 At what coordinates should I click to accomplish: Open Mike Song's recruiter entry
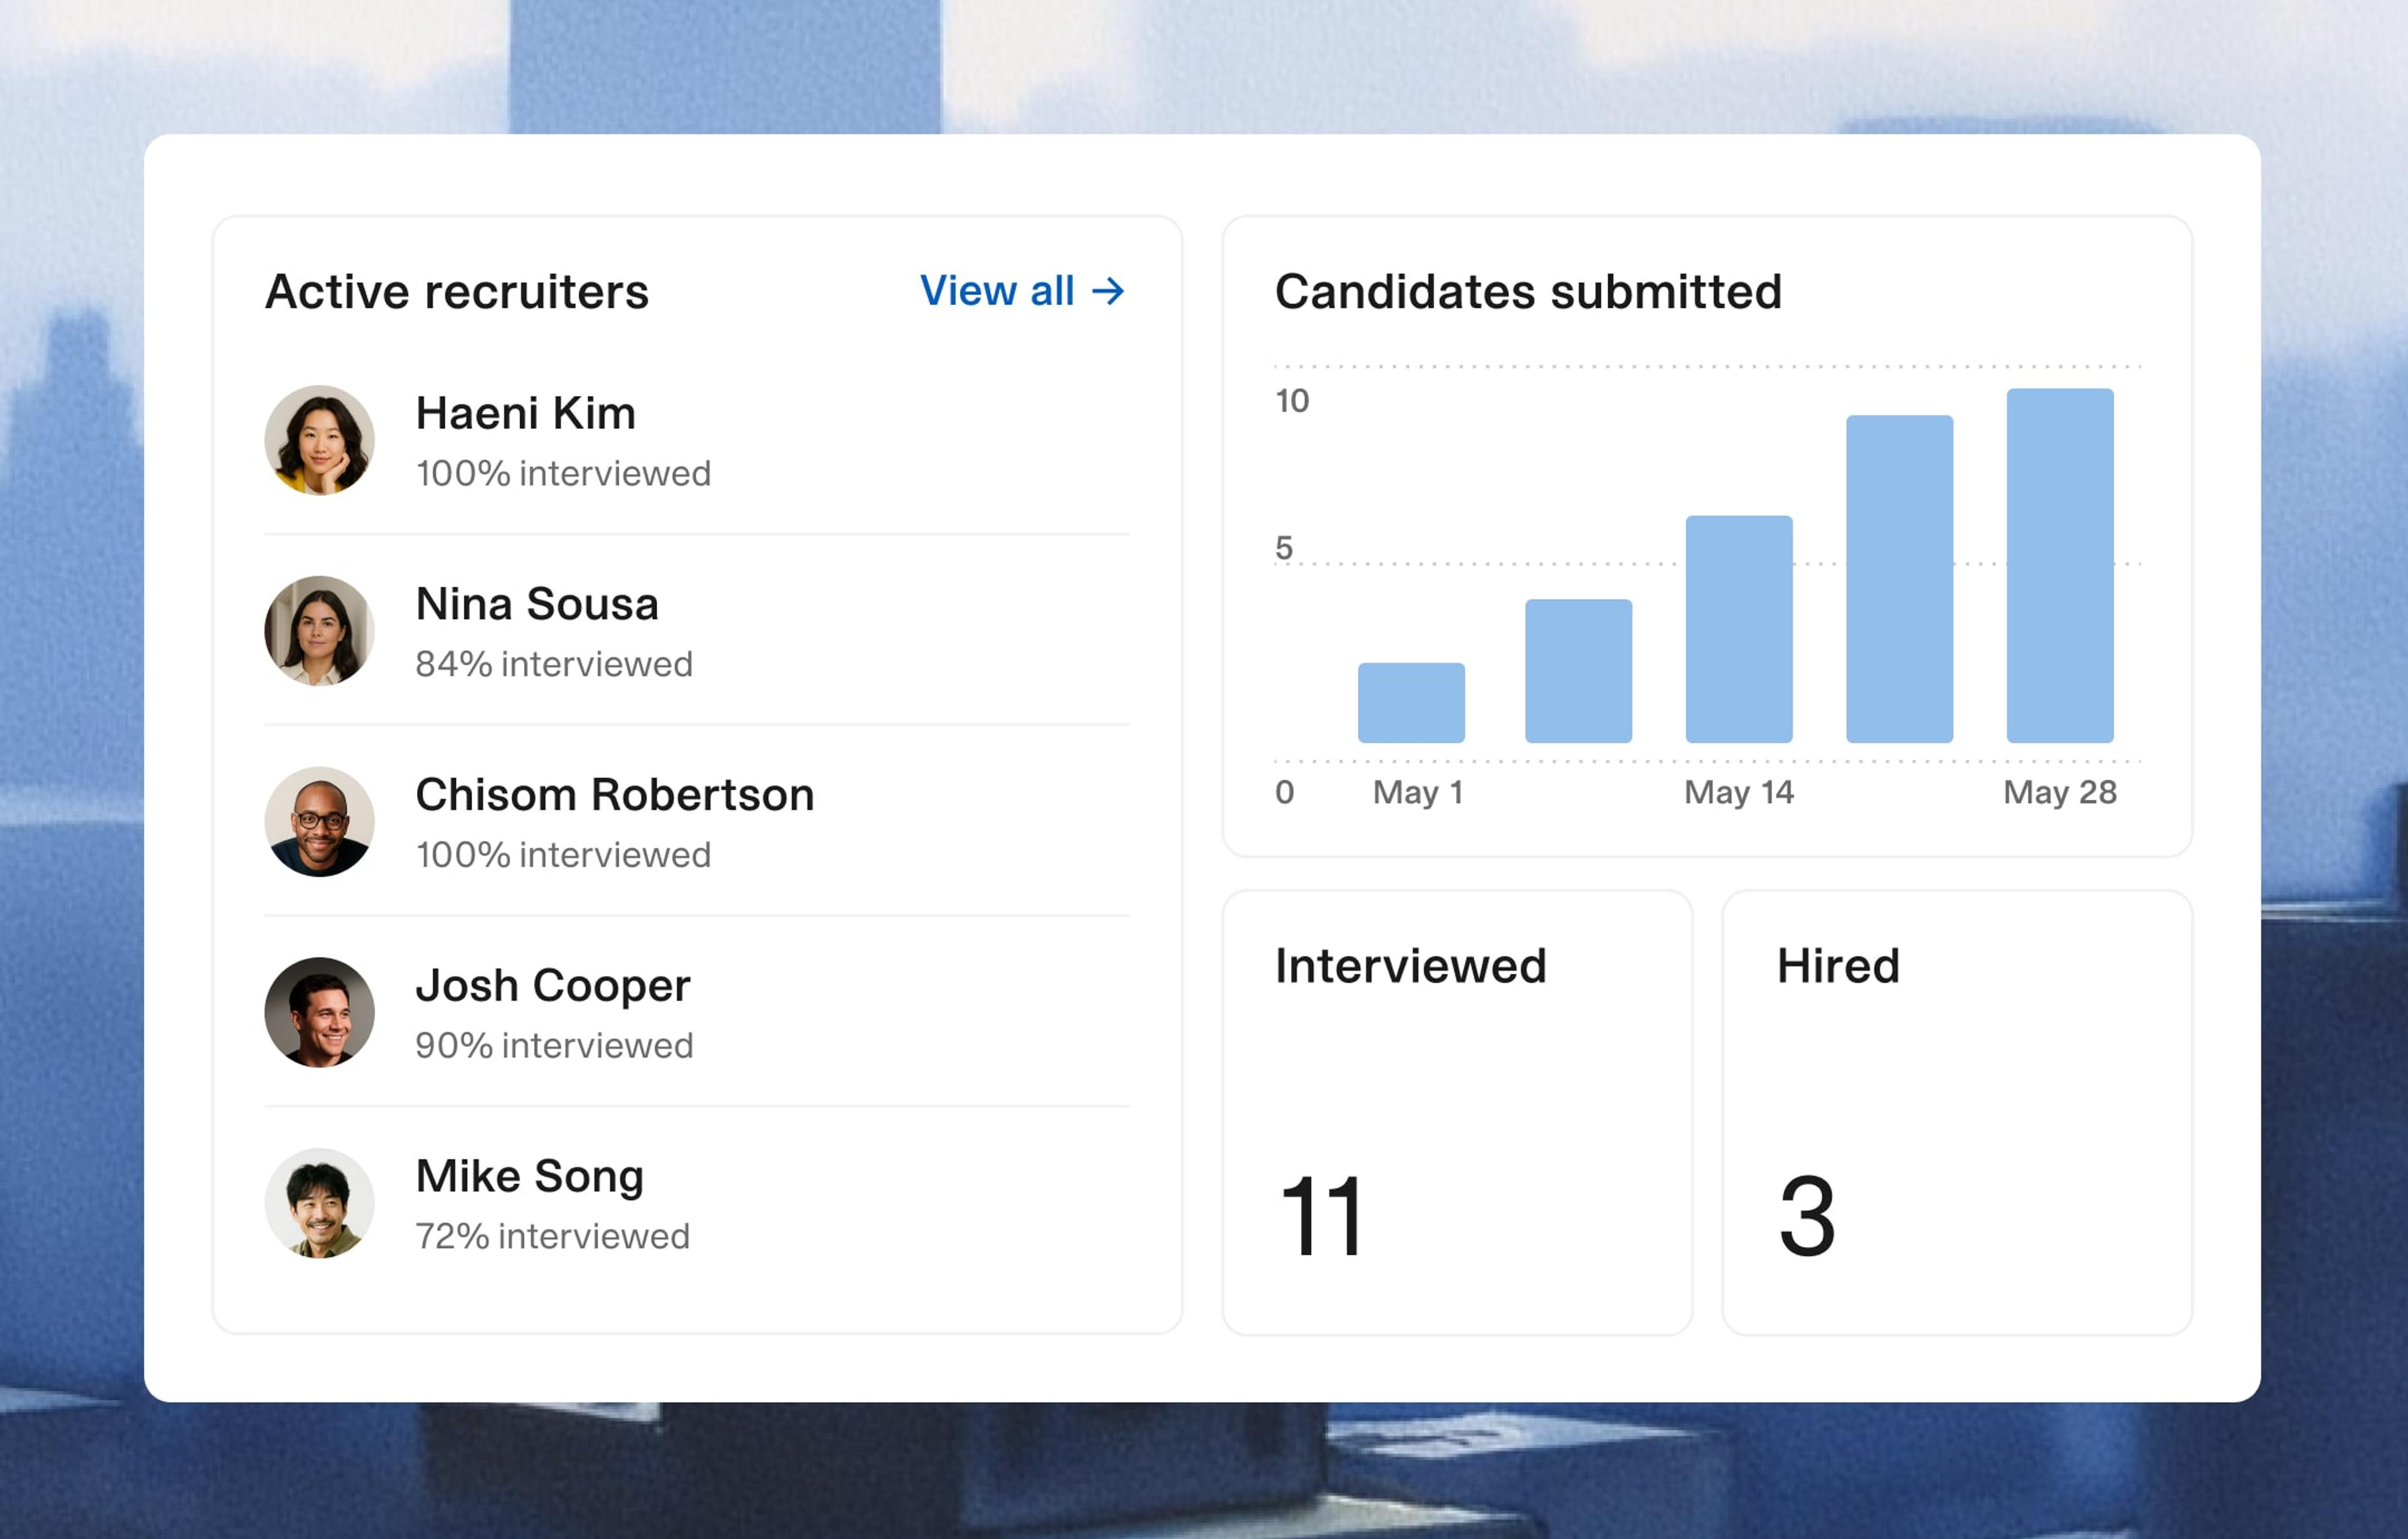[x=529, y=1177]
